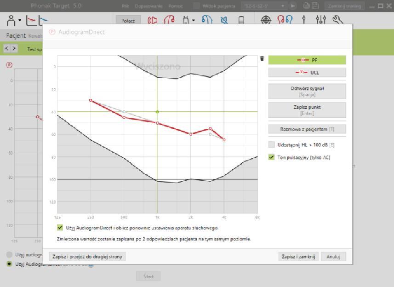This screenshot has width=394, height=287.
Task: Delete curve with the trash can icon
Action: [x=262, y=58]
